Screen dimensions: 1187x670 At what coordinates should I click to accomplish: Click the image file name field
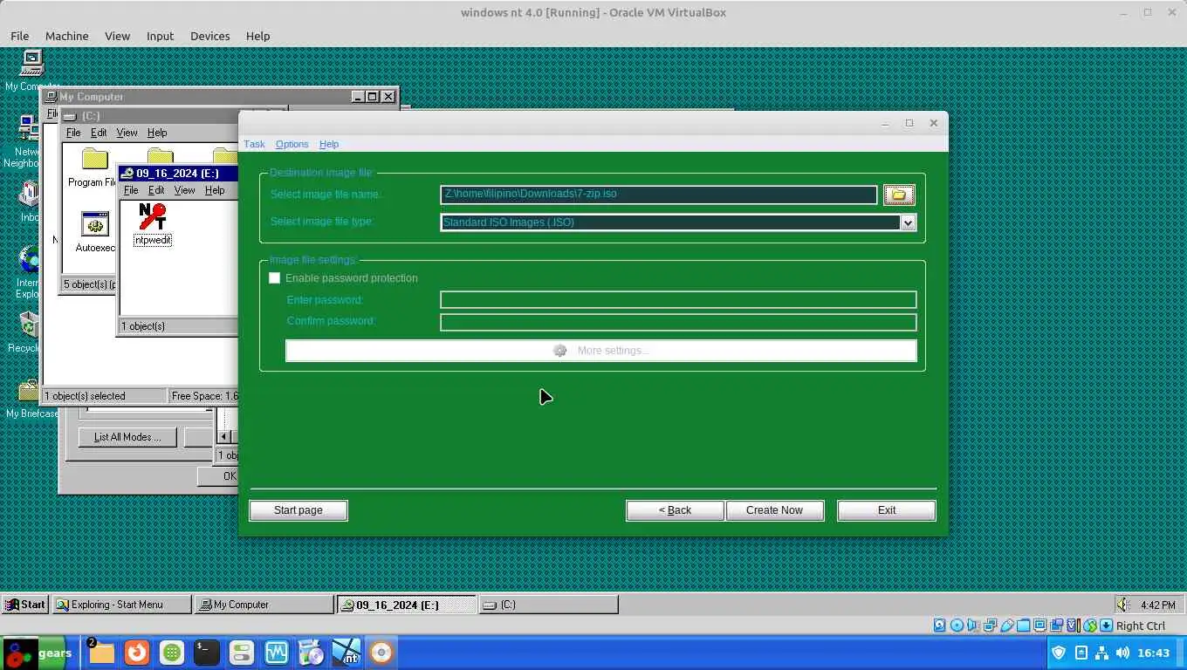[658, 195]
